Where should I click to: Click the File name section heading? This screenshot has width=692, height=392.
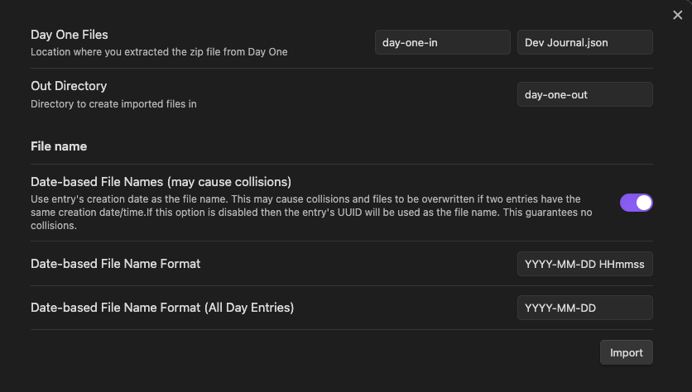point(59,146)
